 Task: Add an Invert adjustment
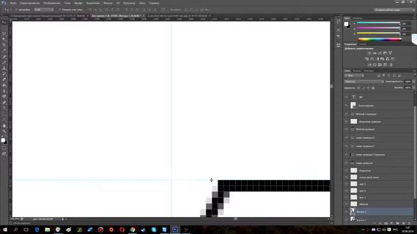tap(369, 65)
